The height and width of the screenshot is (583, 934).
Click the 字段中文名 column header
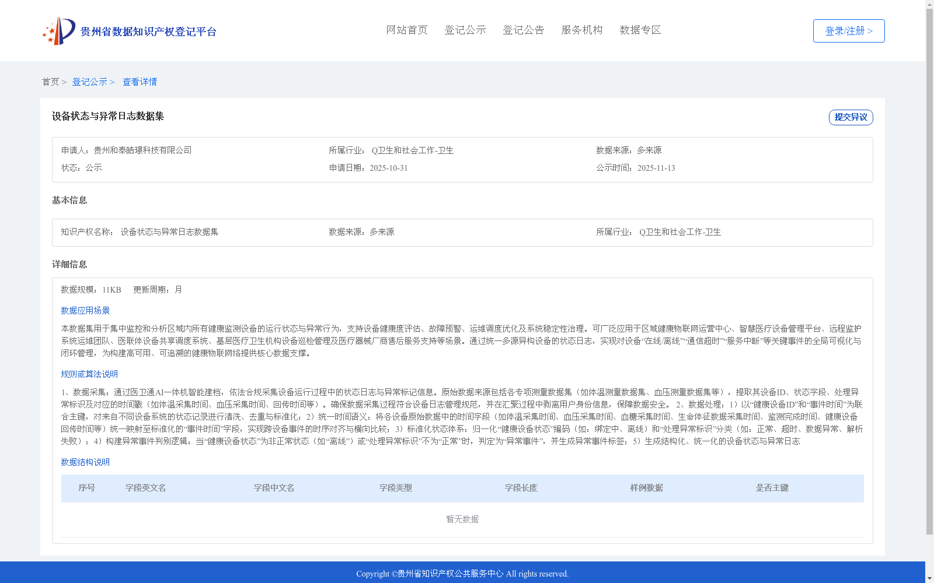pos(274,488)
